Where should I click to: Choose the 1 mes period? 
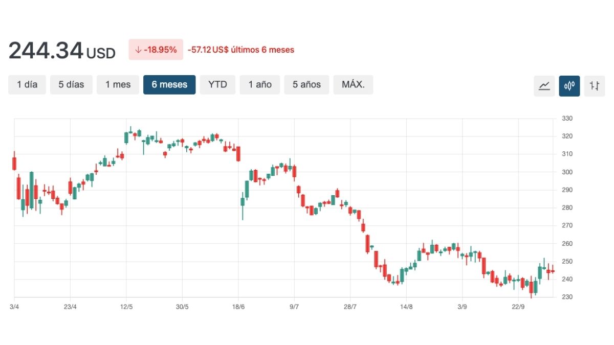pyautogui.click(x=118, y=85)
